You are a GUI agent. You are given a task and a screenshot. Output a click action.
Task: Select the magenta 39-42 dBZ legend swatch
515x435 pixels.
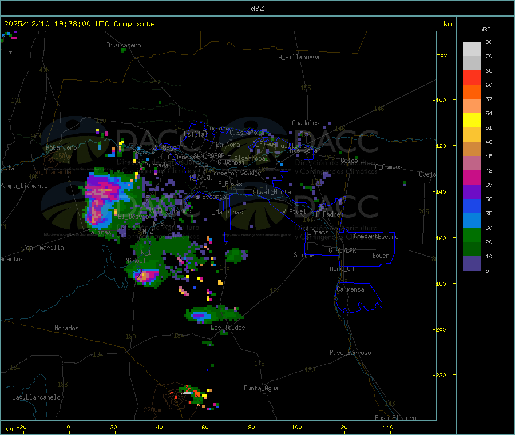pyautogui.click(x=472, y=177)
